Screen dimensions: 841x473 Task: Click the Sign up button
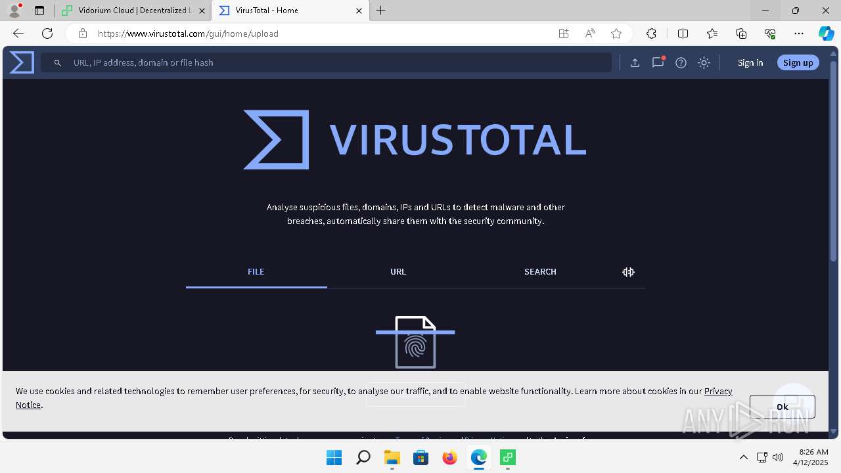coord(798,62)
